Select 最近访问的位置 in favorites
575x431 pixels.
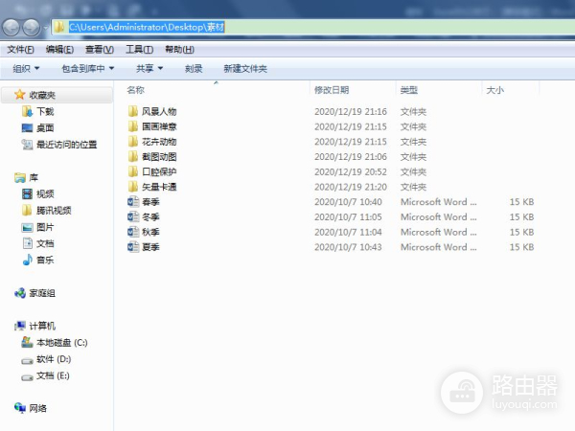click(x=66, y=145)
